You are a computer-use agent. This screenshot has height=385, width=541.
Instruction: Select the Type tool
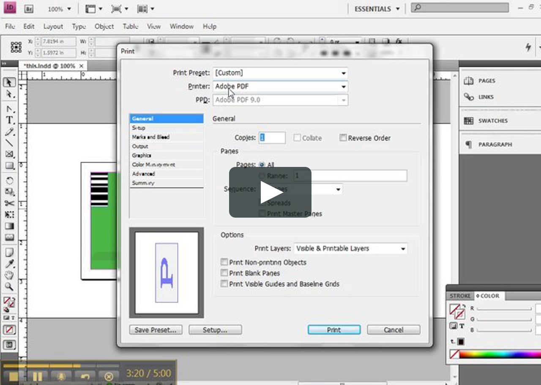click(x=9, y=120)
